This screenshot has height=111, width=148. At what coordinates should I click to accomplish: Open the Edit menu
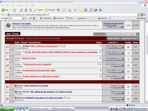click(x=7, y=5)
